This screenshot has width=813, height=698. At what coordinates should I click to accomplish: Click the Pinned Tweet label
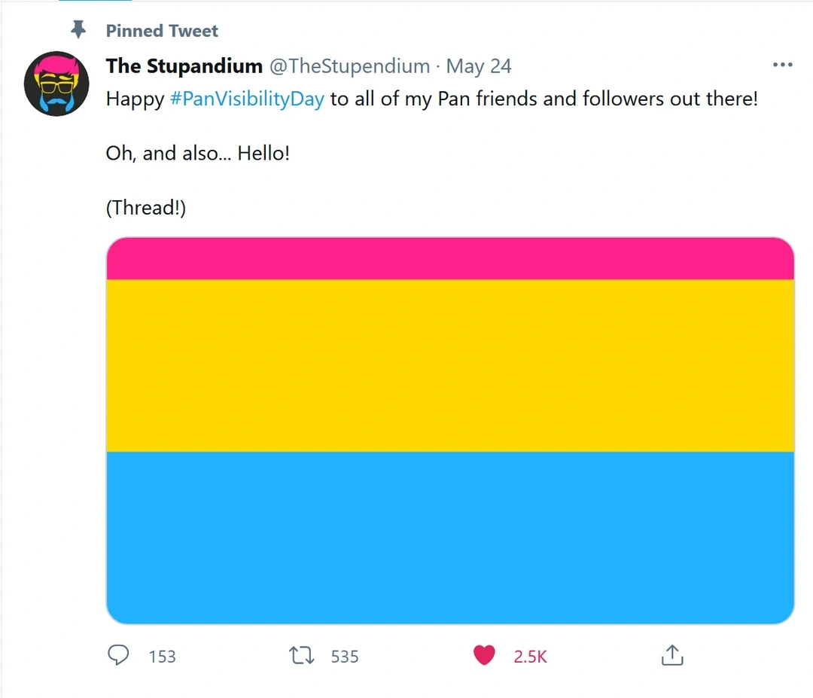coord(162,31)
